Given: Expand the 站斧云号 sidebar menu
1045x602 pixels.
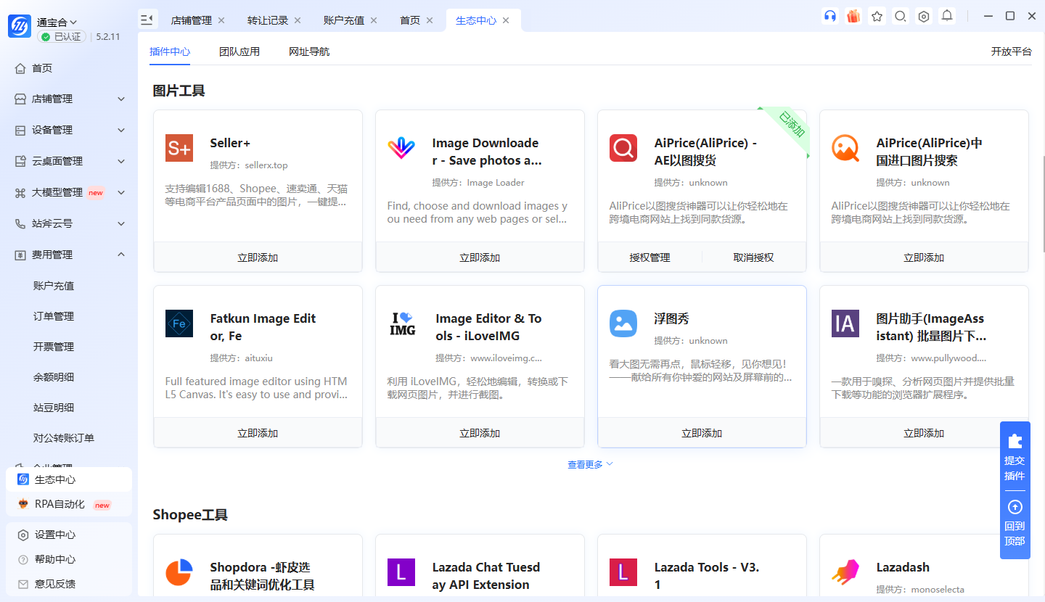Looking at the screenshot, I should click(x=69, y=223).
